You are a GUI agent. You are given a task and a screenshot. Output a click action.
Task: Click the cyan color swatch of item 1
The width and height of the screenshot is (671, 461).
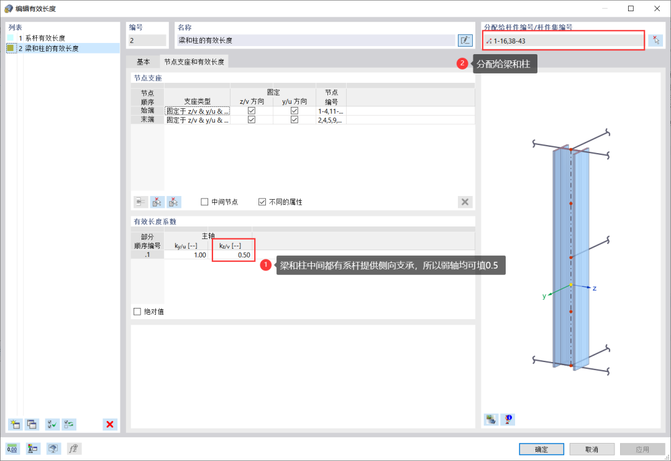coord(11,38)
